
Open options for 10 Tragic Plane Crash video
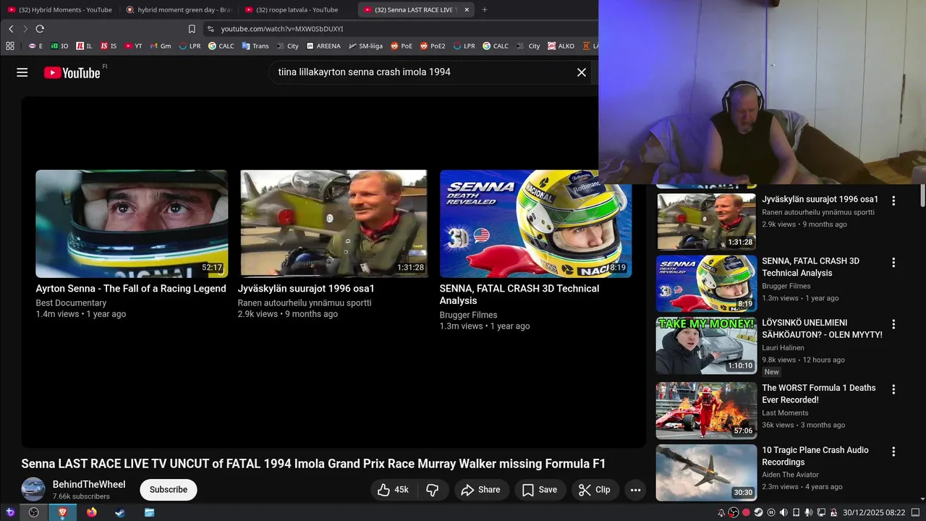tap(893, 452)
